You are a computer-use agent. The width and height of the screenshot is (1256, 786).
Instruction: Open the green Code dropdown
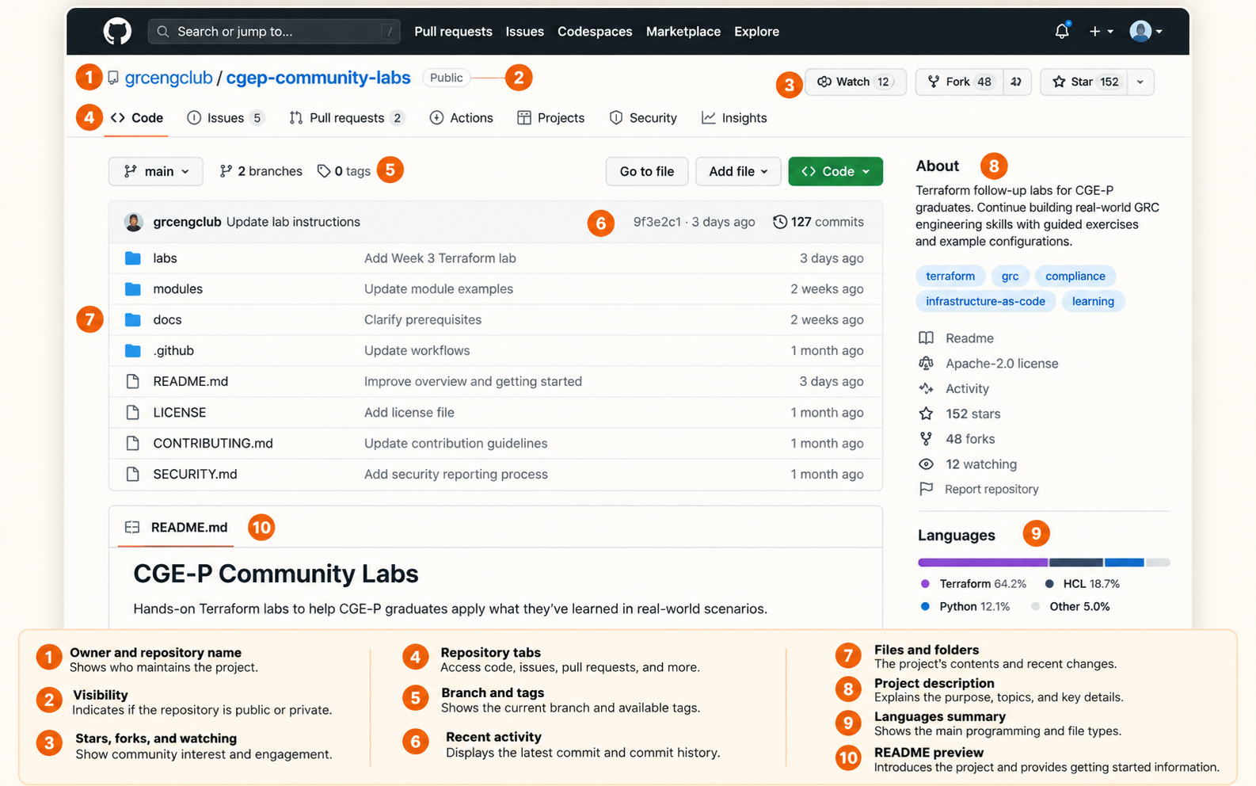point(835,171)
